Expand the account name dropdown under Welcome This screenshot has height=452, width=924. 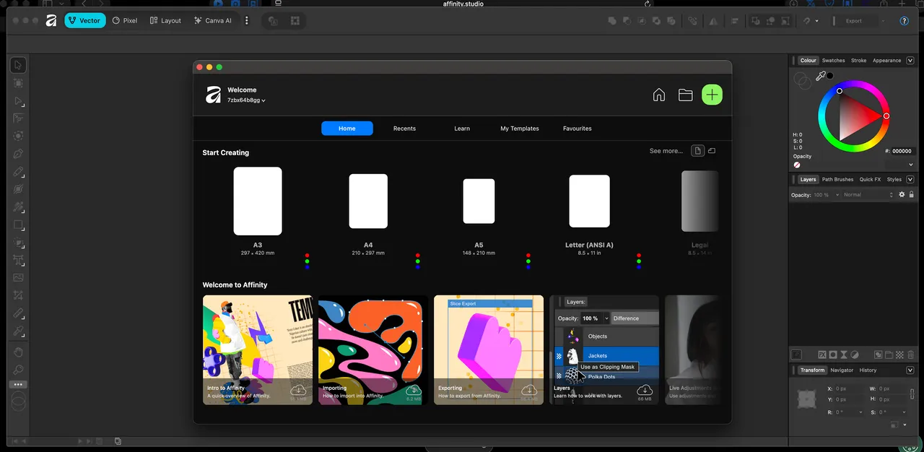(246, 100)
